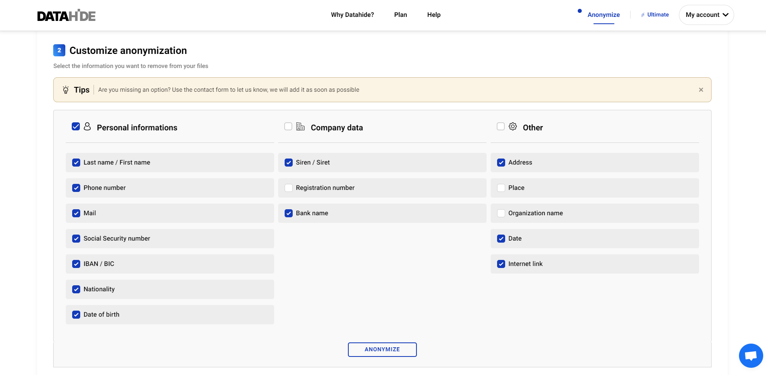Check the Company data group checkbox
766x375 pixels.
click(x=288, y=126)
